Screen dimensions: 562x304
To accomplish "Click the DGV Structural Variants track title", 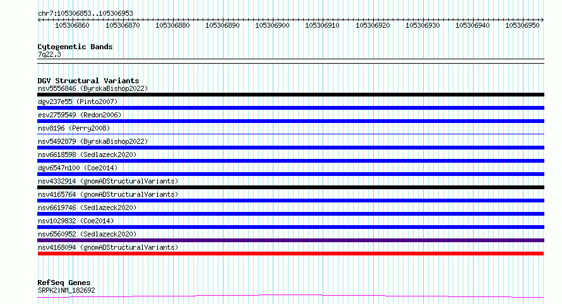I will click(x=88, y=81).
